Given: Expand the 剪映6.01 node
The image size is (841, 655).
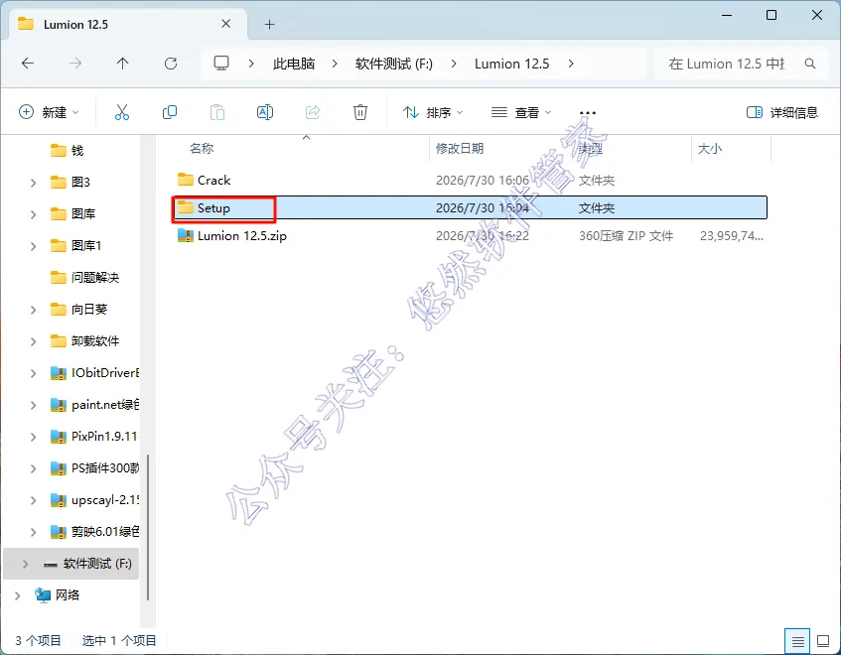Looking at the screenshot, I should [33, 532].
